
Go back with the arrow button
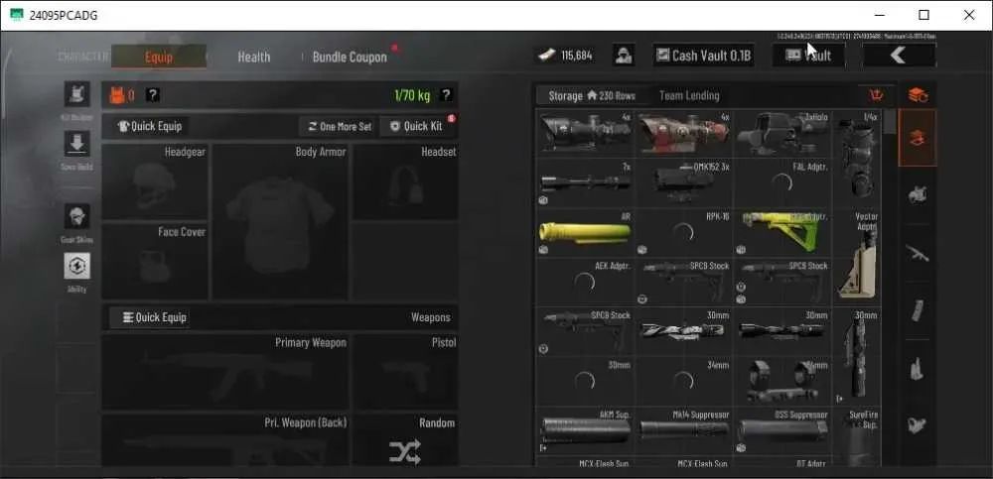(899, 56)
